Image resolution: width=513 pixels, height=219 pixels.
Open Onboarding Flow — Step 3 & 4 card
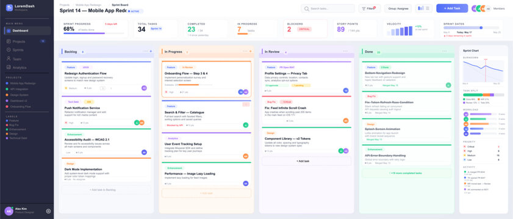206,79
